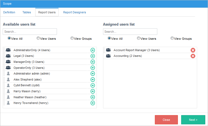Open the Tables tab
Viewport: 208px width, 126px height.
point(27,12)
